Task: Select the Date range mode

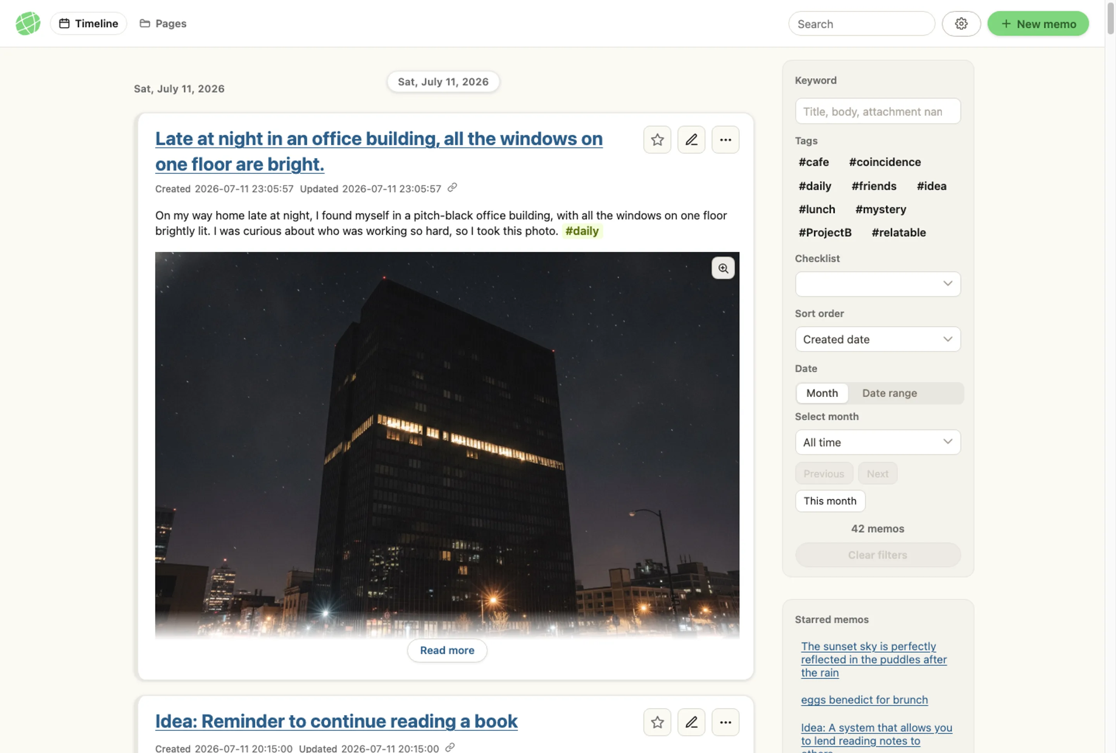Action: pyautogui.click(x=889, y=393)
